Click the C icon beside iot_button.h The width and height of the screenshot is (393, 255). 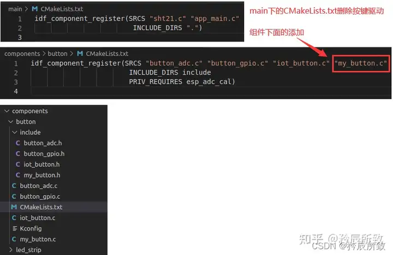coord(18,165)
